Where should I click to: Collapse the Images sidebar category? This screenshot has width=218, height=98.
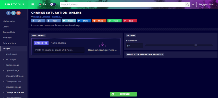point(14,48)
